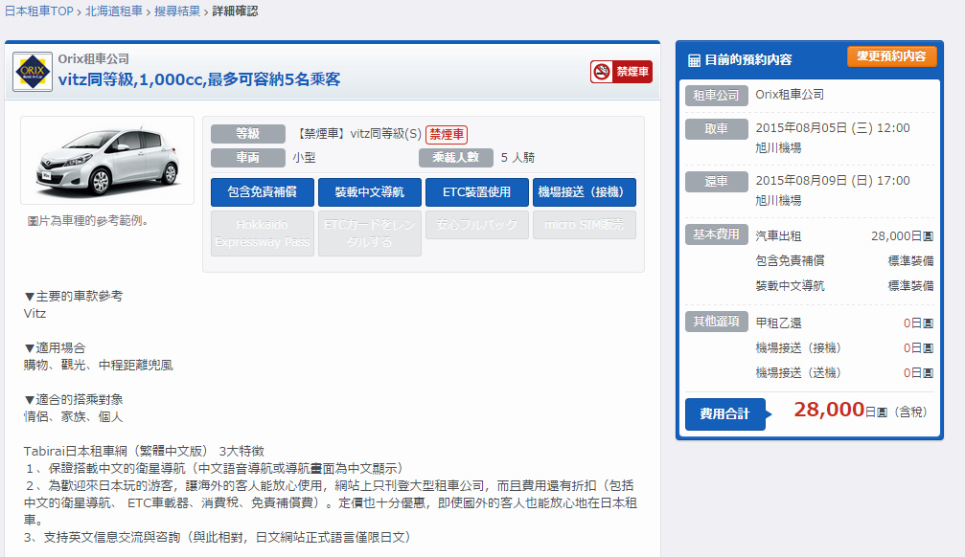This screenshot has height=557, width=965.
Task: Click the 還車 return label
Action: 717,182
